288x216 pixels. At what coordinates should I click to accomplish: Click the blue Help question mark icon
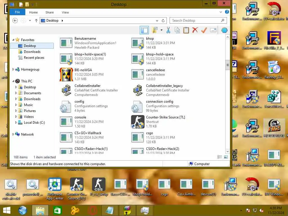click(227, 12)
